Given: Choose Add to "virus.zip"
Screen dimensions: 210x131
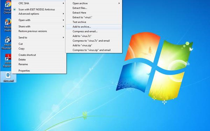Looking at the screenshot, I should [x=94, y=45].
